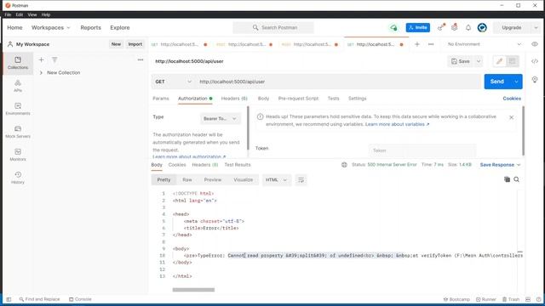Open the No Environment selector
The width and height of the screenshot is (545, 306).
[485, 44]
